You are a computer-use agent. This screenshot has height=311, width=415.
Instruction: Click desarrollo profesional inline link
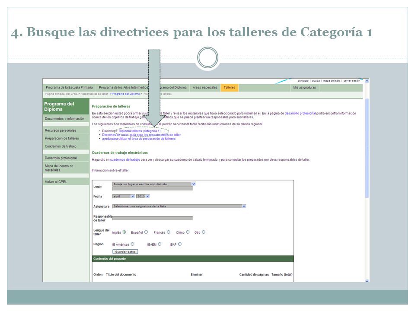[300, 113]
